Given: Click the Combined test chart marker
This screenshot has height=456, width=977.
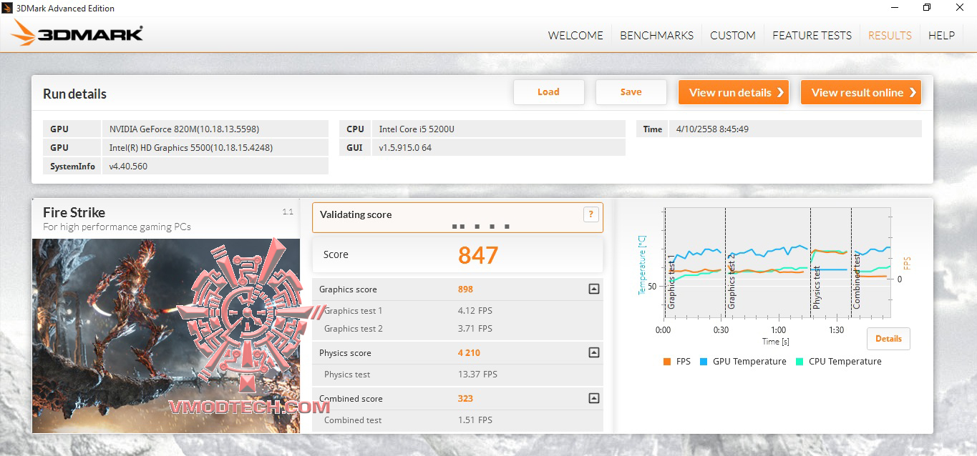Looking at the screenshot, I should 857,281.
